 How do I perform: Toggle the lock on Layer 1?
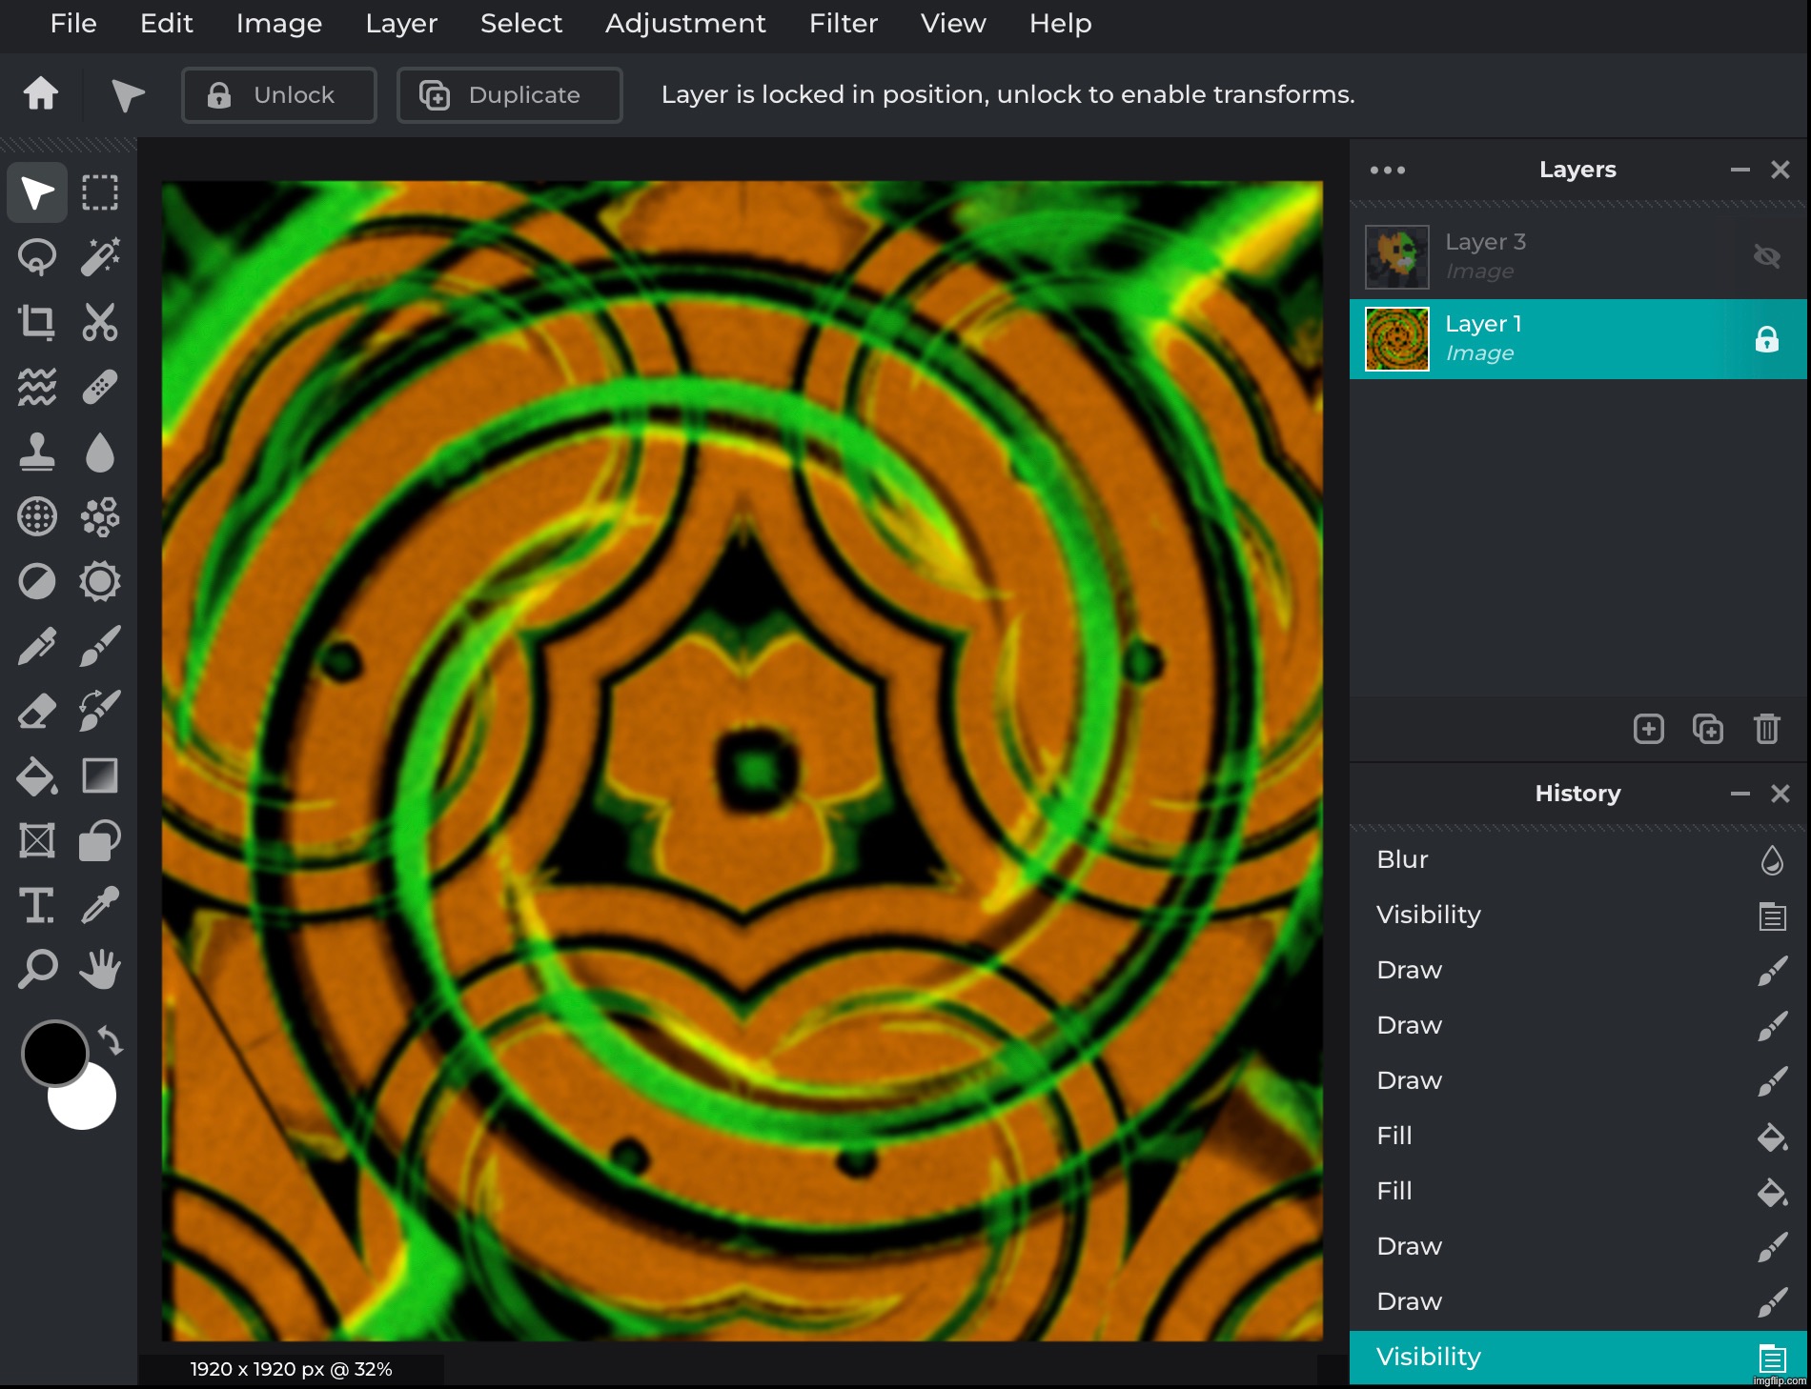point(1766,339)
